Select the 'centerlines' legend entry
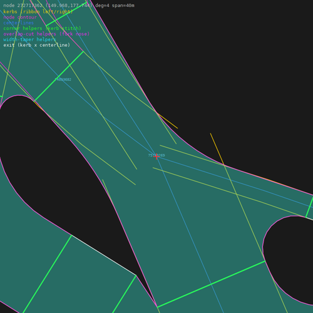 pos(19,23)
